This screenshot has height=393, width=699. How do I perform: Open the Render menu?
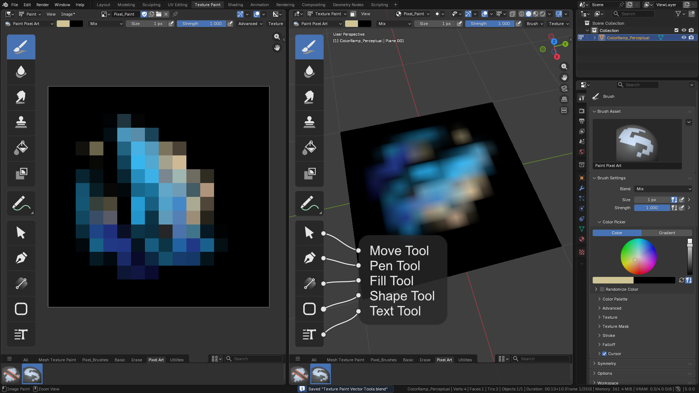(43, 5)
